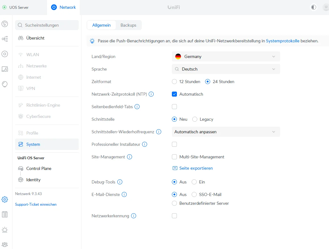The image size is (329, 249).
Task: Show Netzwerkerkennung info icon
Action: [x=134, y=216]
